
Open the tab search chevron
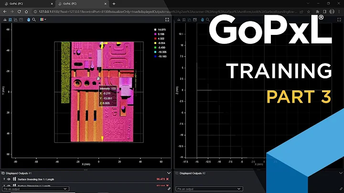pyautogui.click(x=308, y=3)
